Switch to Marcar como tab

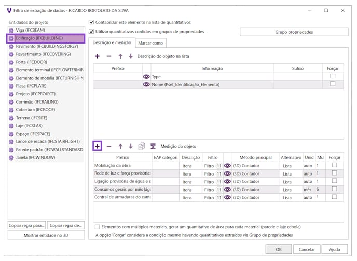pyautogui.click(x=150, y=43)
